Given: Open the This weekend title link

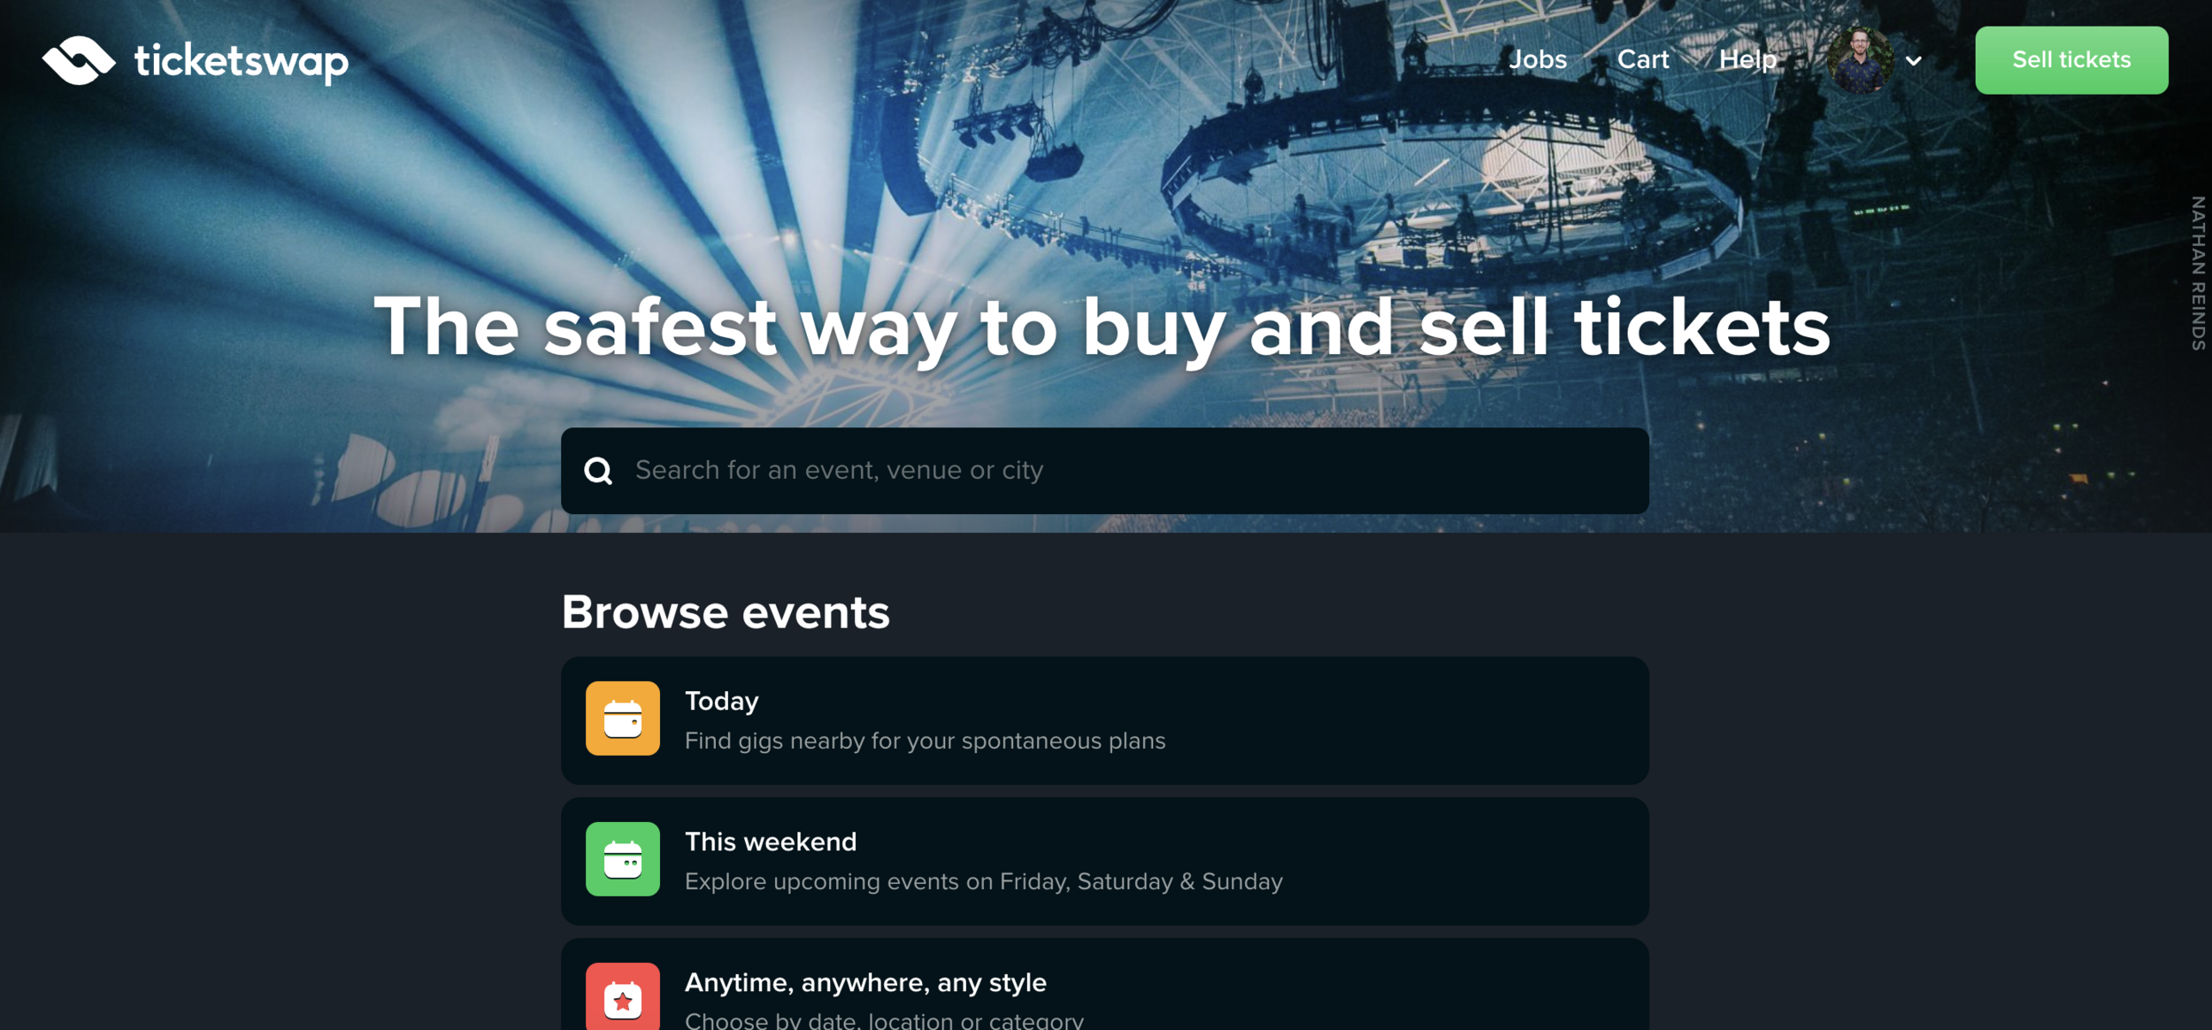Looking at the screenshot, I should tap(770, 842).
